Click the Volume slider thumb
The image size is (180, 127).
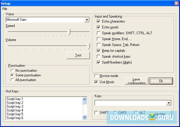point(88,46)
